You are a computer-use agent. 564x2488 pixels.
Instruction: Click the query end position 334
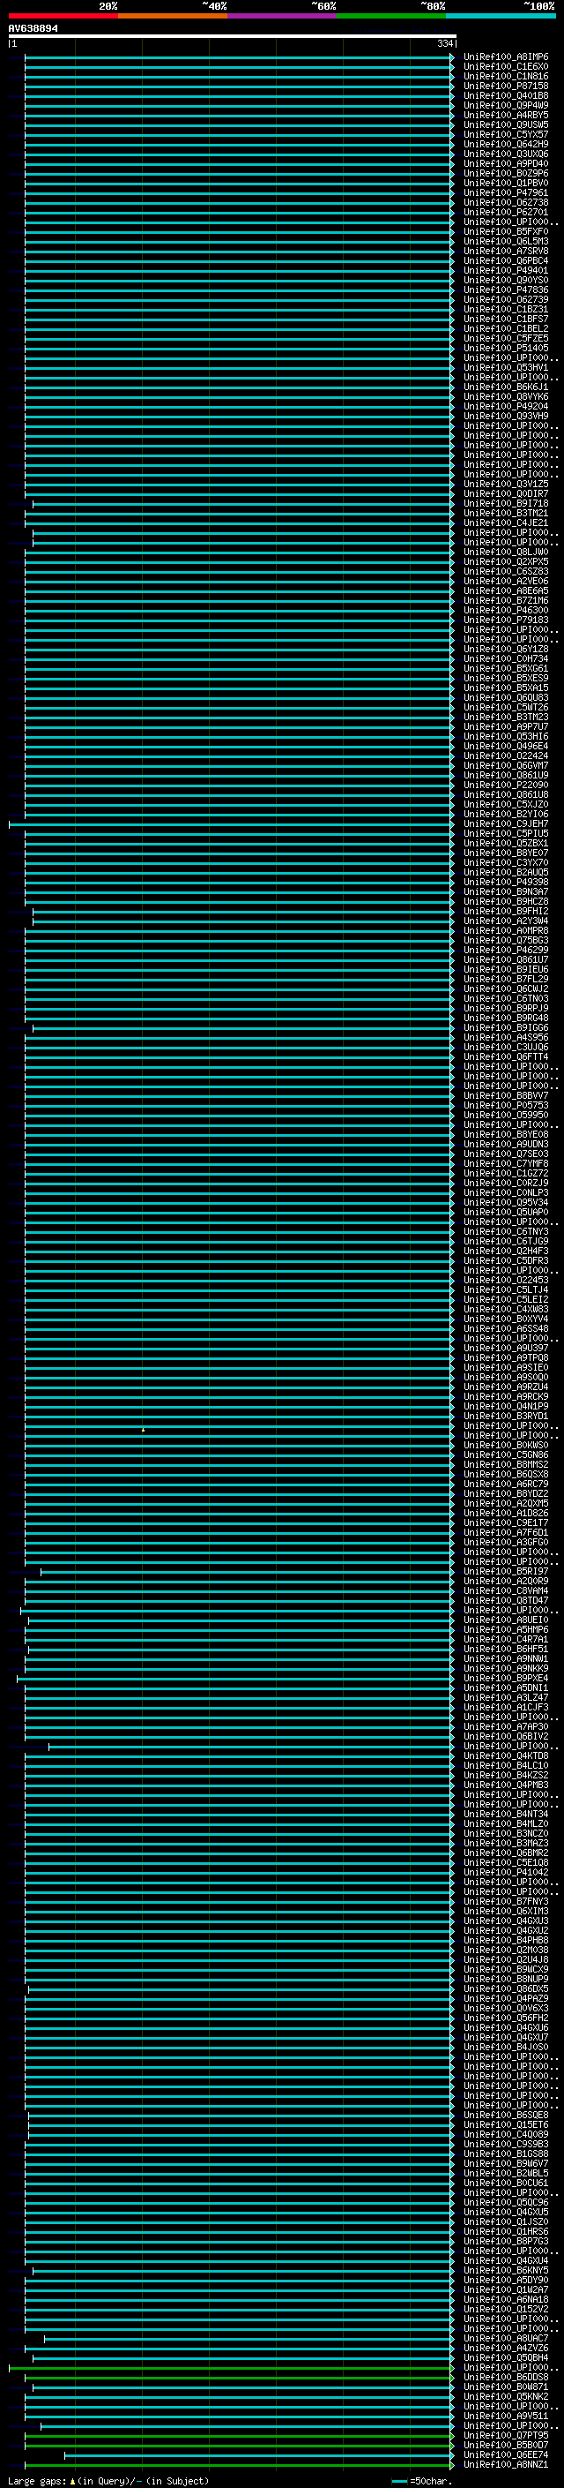(x=445, y=43)
